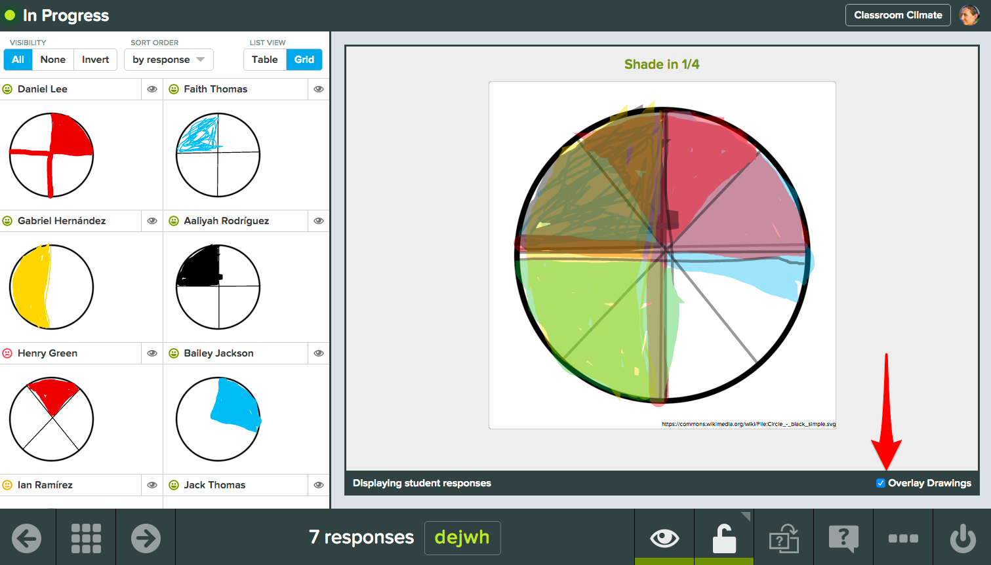The image size is (991, 565).
Task: Open the sort order dropdown showing by response
Action: tap(169, 59)
